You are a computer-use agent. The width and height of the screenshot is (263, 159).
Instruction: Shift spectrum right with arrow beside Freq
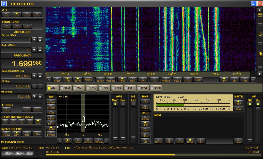[x=253, y=80]
